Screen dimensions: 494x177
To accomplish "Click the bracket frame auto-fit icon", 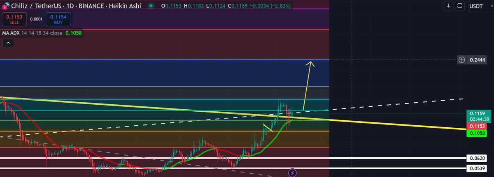I will click(x=460, y=6).
